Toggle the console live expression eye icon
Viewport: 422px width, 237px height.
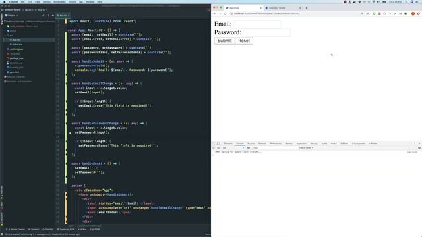pyautogui.click(x=249, y=148)
